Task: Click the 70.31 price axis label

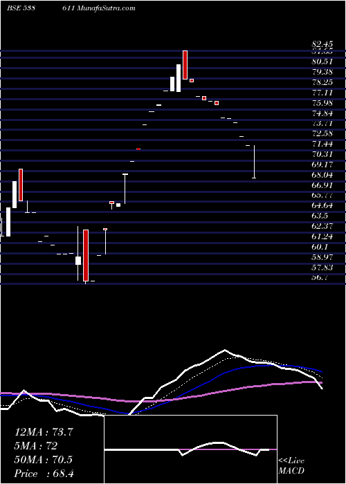Action: pos(322,154)
